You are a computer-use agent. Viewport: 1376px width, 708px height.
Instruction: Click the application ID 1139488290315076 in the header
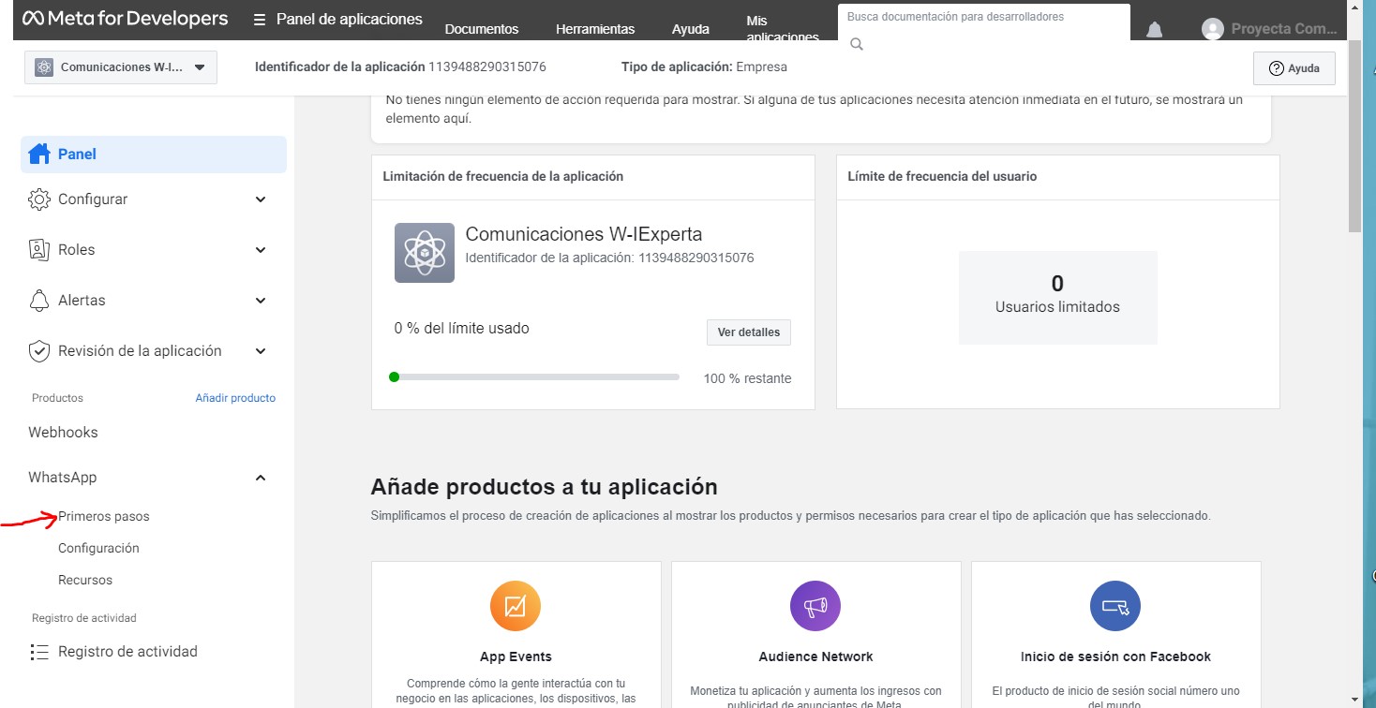click(487, 67)
